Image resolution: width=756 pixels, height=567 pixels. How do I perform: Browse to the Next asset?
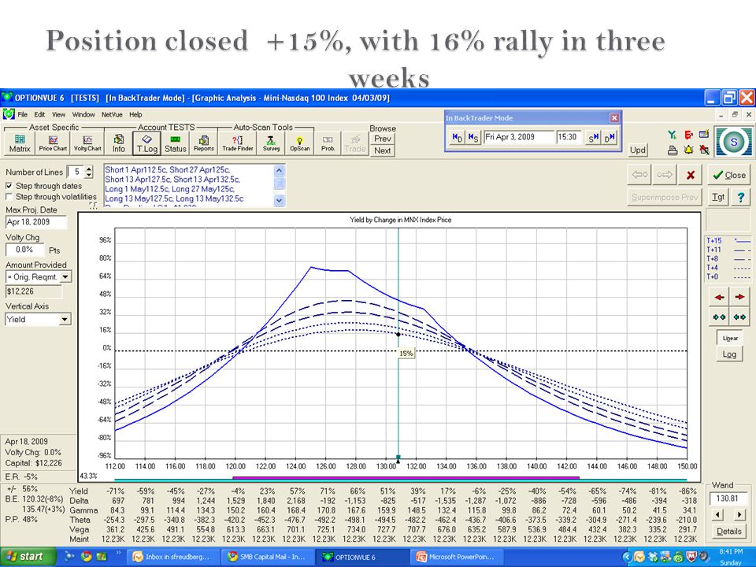(383, 150)
